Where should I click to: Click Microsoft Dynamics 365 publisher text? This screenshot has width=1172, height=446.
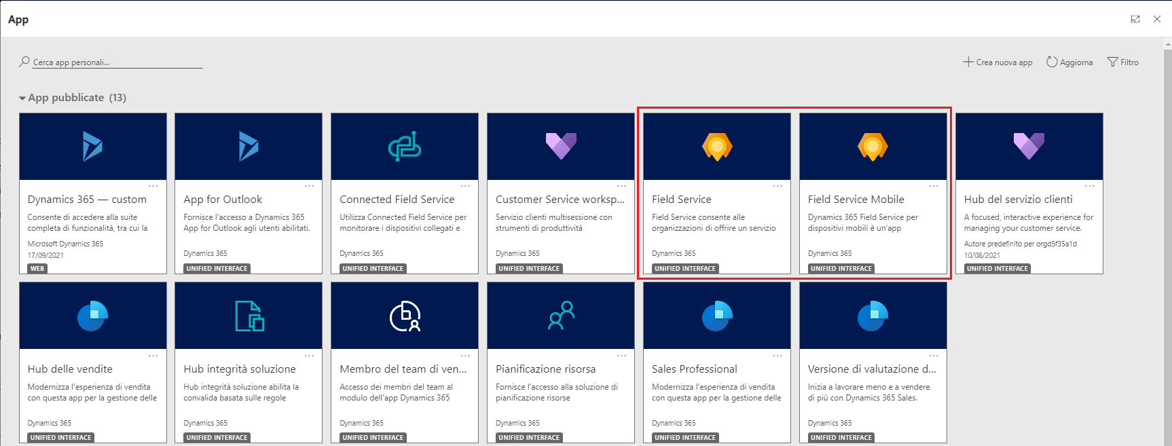point(65,244)
